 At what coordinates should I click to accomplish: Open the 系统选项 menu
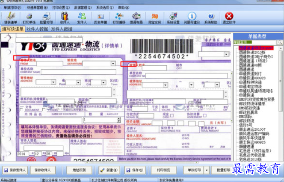pos(105,8)
